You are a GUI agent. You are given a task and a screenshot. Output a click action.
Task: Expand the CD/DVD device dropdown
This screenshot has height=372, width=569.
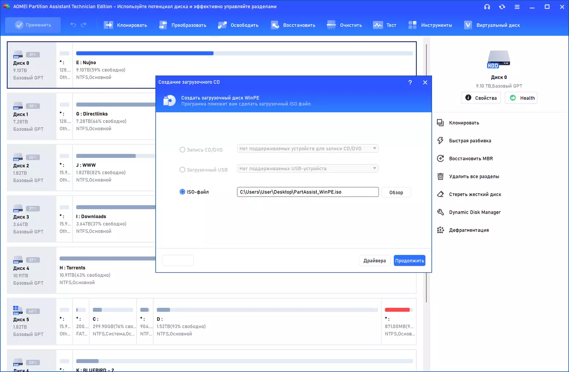(308, 148)
